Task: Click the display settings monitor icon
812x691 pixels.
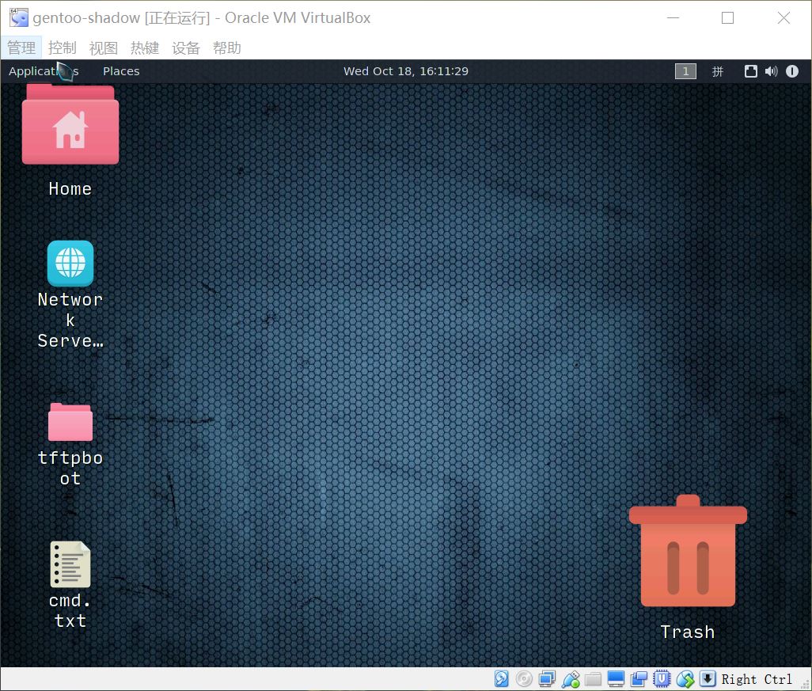Action: pos(616,679)
